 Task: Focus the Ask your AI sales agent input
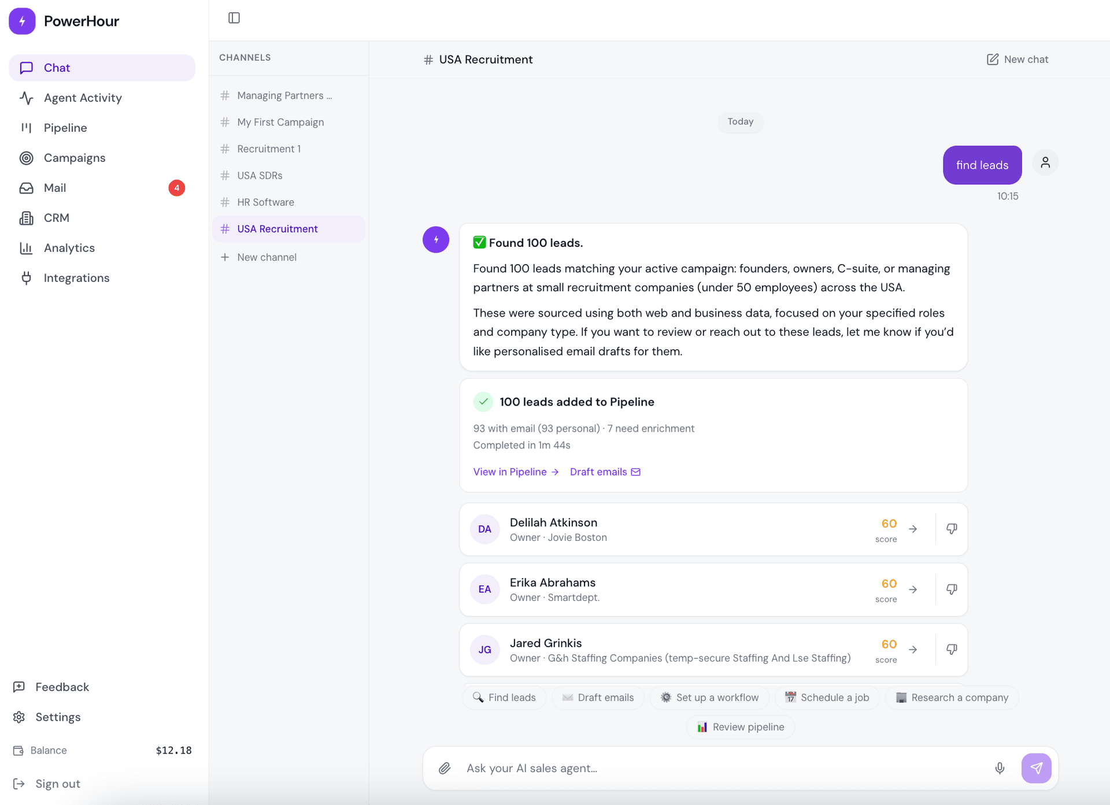723,769
